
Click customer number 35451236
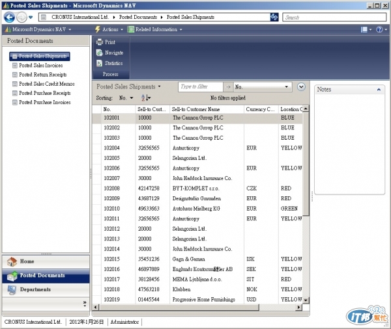(149, 259)
